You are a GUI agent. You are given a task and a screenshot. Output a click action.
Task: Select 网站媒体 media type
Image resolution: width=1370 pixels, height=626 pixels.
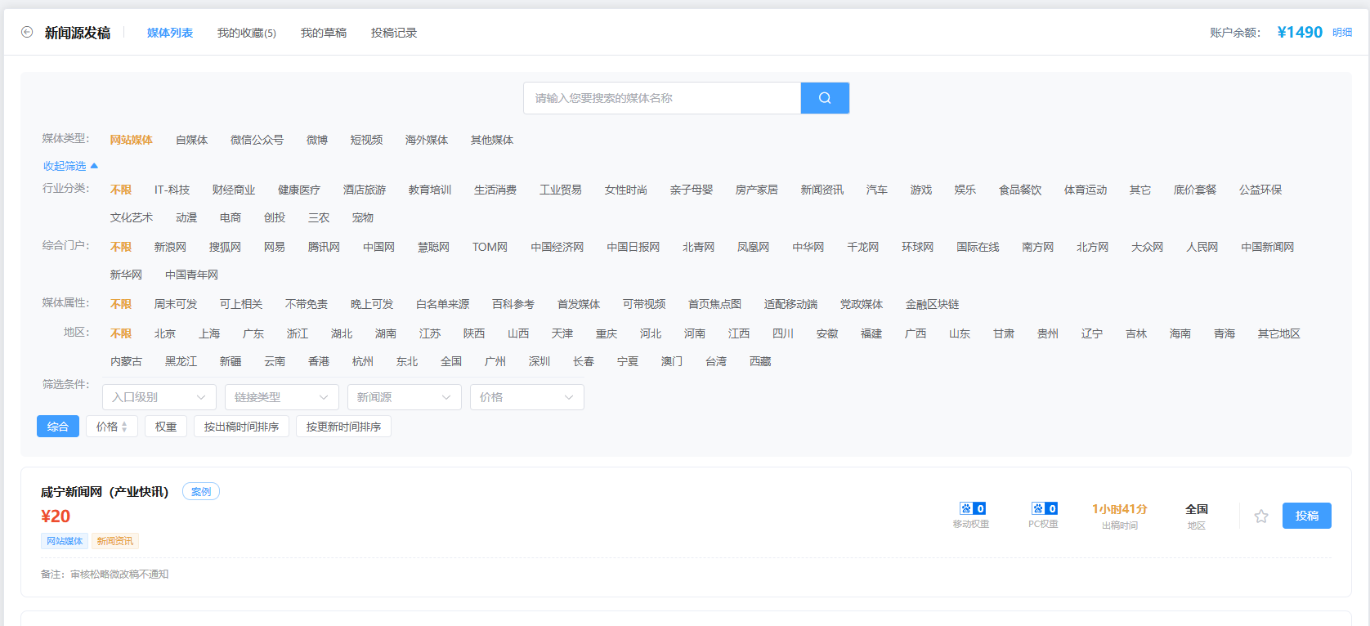click(132, 140)
